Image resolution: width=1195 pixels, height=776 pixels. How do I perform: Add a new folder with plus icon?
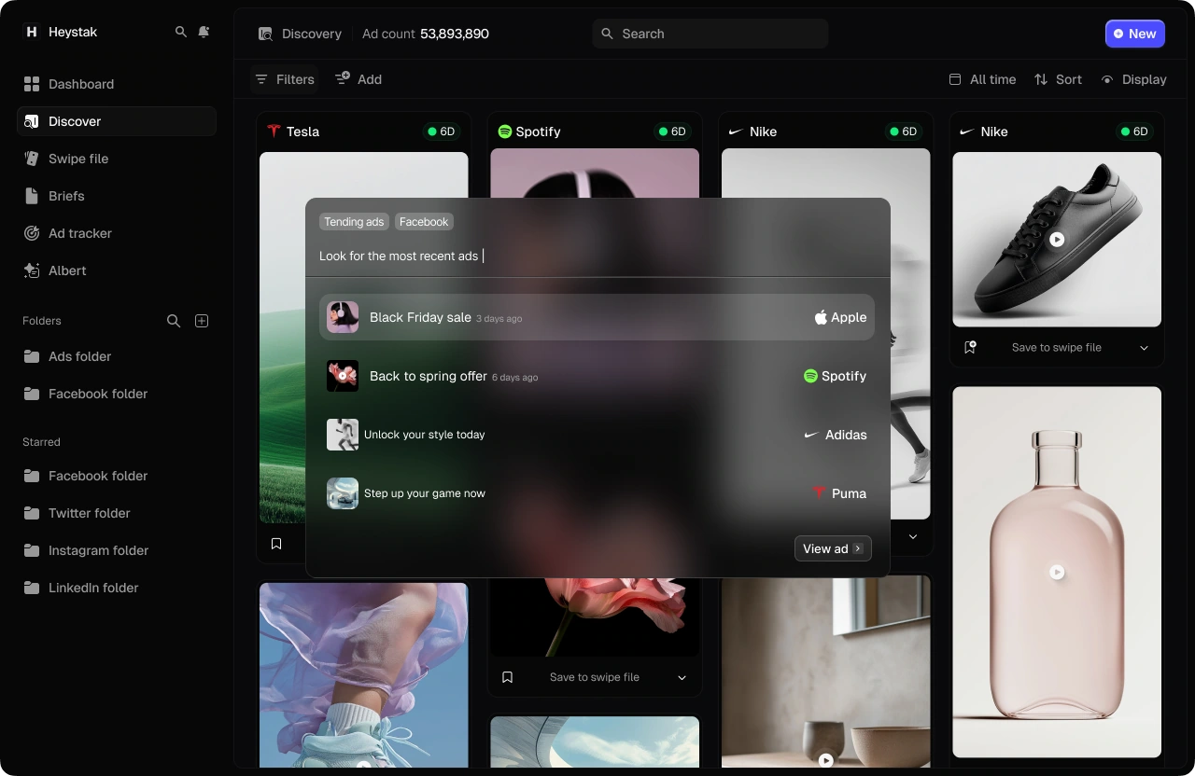[202, 321]
